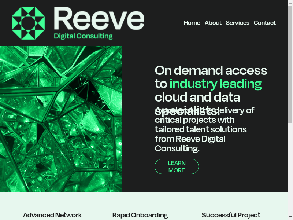Click the "from Reeve Digital" text line
The height and width of the screenshot is (220, 293).
pyautogui.click(x=190, y=139)
